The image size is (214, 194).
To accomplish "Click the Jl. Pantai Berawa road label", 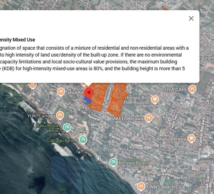I will [202, 134].
